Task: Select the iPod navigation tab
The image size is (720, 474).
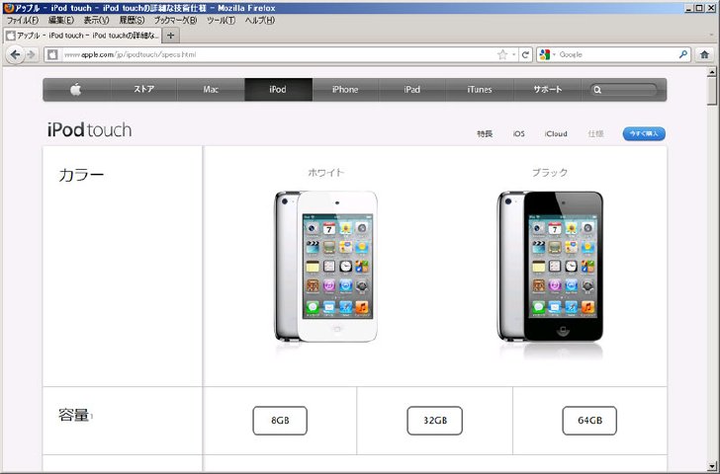Action: (278, 90)
